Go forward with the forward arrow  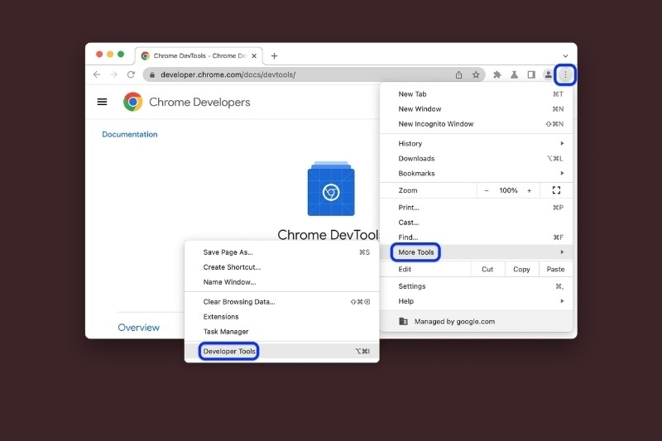pos(113,74)
